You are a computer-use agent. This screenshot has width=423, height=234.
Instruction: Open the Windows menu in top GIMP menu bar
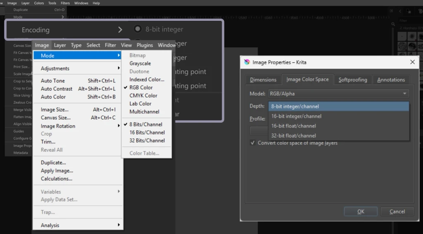[x=81, y=3]
